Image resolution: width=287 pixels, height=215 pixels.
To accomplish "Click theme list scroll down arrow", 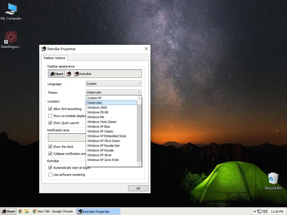I will pos(139,164).
